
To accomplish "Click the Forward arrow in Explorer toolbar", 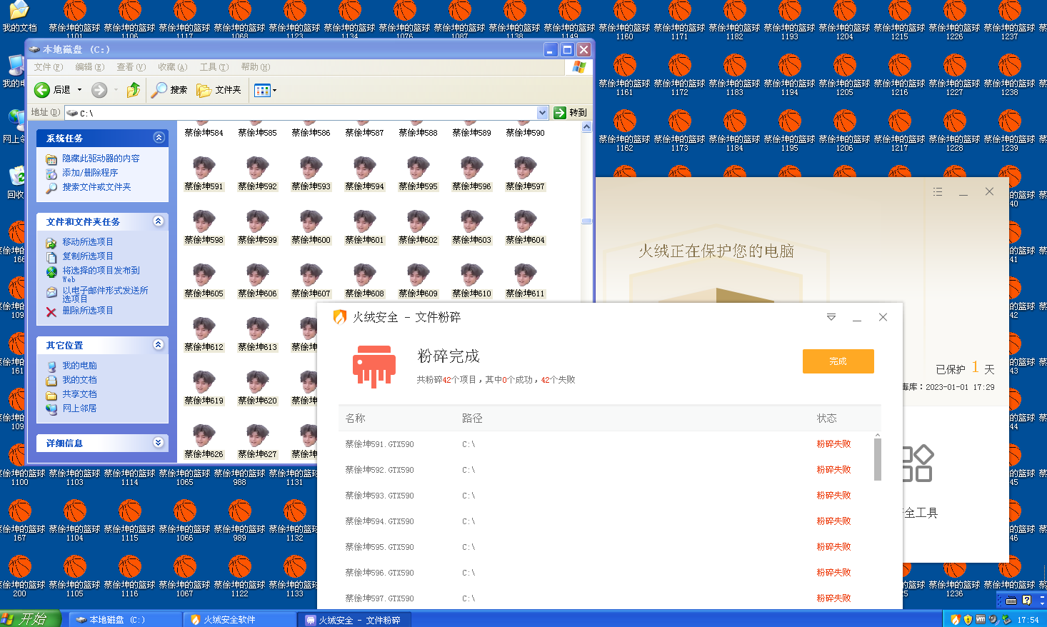I will pyautogui.click(x=99, y=90).
